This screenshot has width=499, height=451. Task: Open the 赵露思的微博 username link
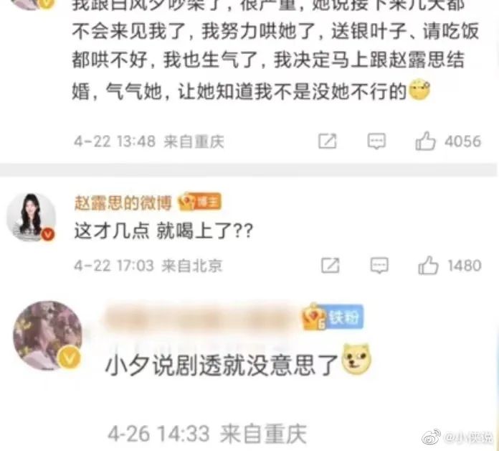123,203
